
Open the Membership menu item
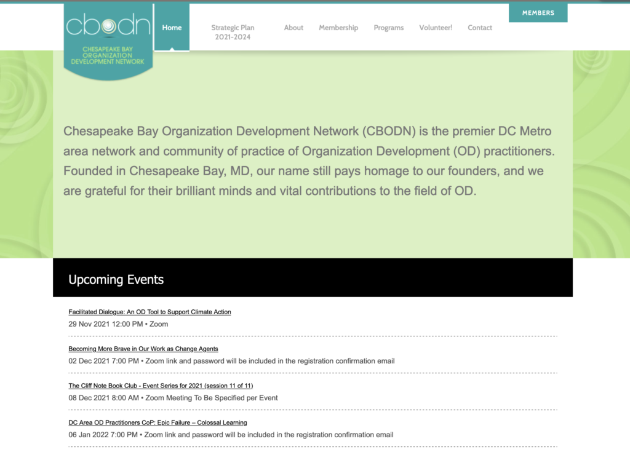[x=338, y=28]
